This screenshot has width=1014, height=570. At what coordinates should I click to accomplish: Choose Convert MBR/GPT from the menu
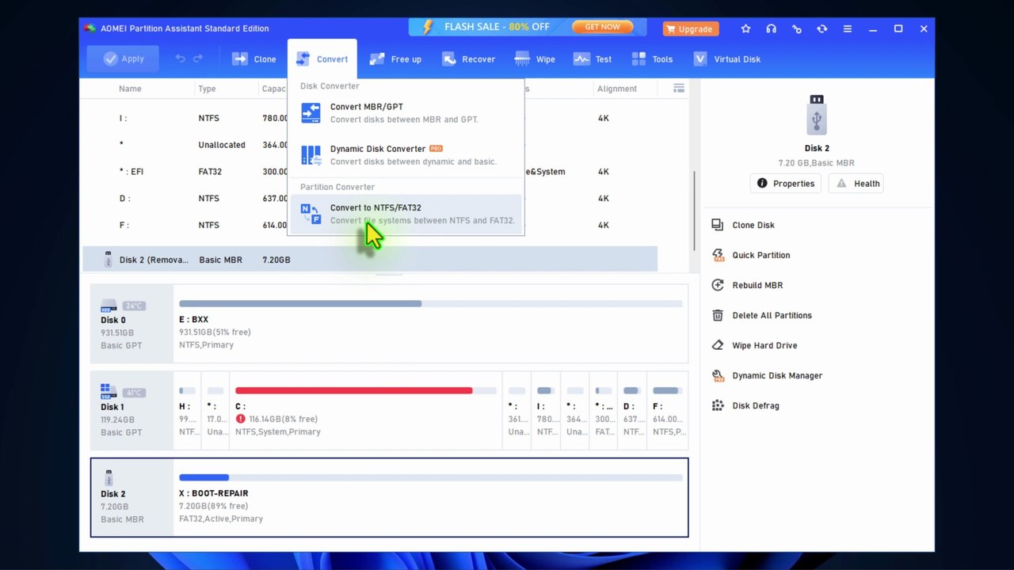pyautogui.click(x=406, y=112)
